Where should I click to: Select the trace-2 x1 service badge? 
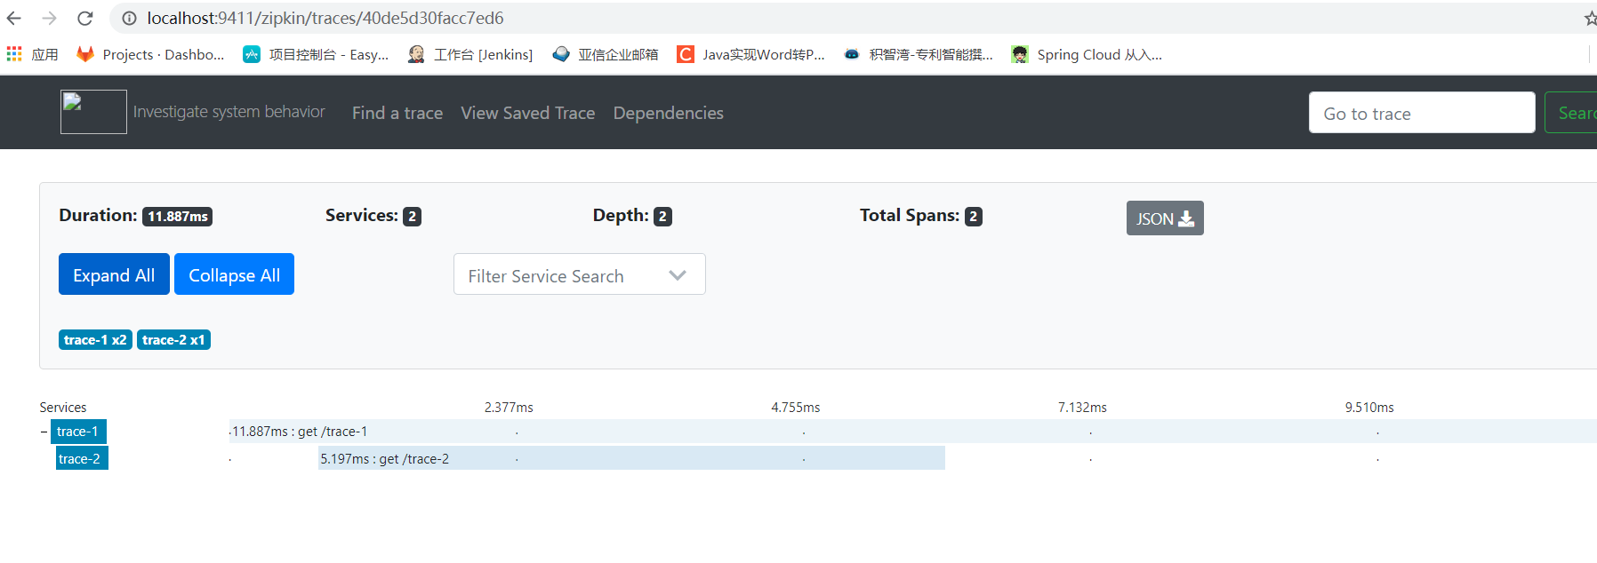click(x=173, y=340)
